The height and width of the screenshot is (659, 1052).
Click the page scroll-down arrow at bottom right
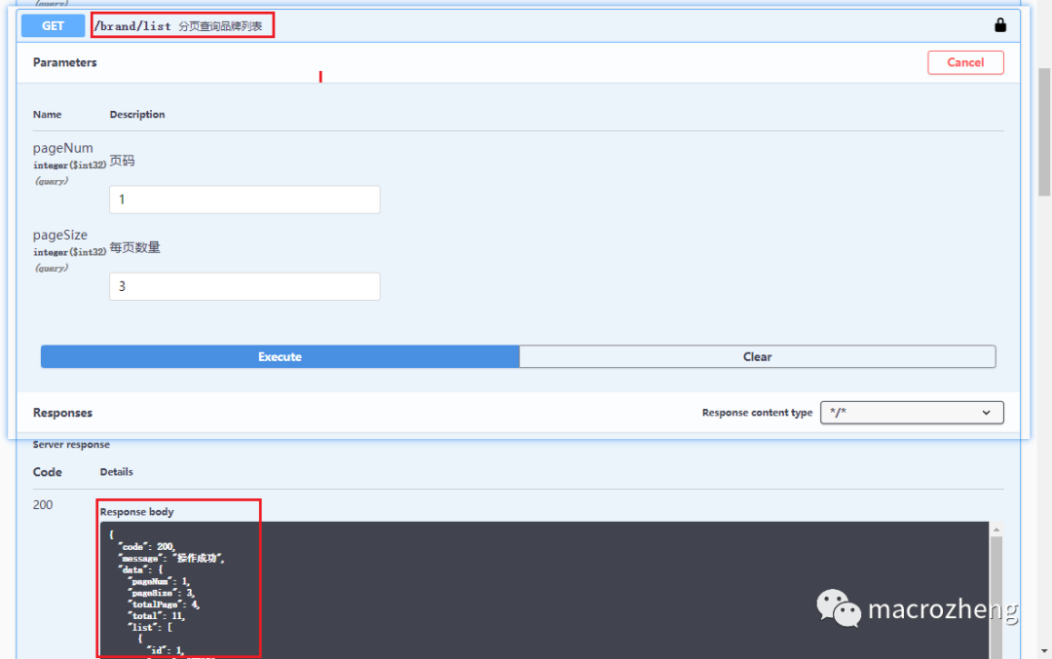1043,649
